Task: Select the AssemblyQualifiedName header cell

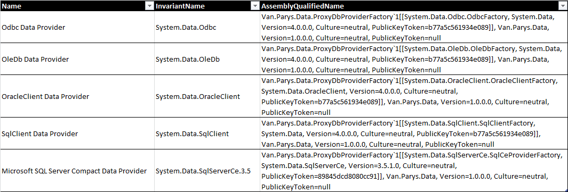Action: 414,6
